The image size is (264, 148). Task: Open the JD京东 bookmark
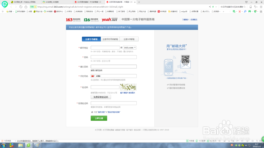68,12
